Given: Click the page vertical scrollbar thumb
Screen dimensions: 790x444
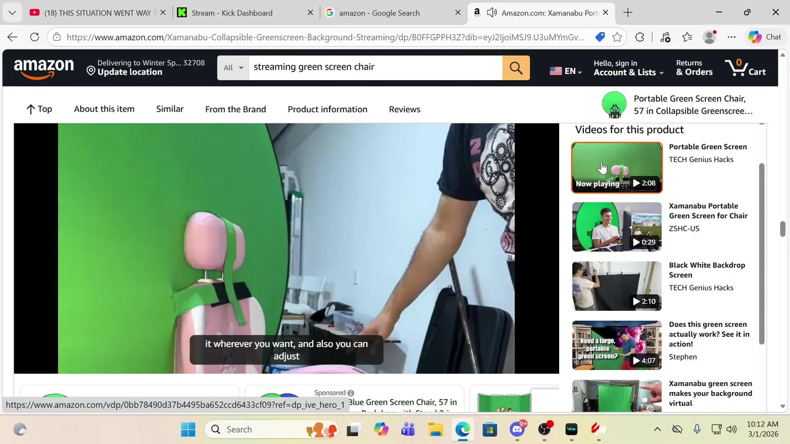Looking at the screenshot, I should 783,228.
